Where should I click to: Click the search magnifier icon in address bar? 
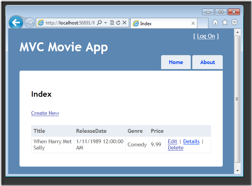(99, 23)
